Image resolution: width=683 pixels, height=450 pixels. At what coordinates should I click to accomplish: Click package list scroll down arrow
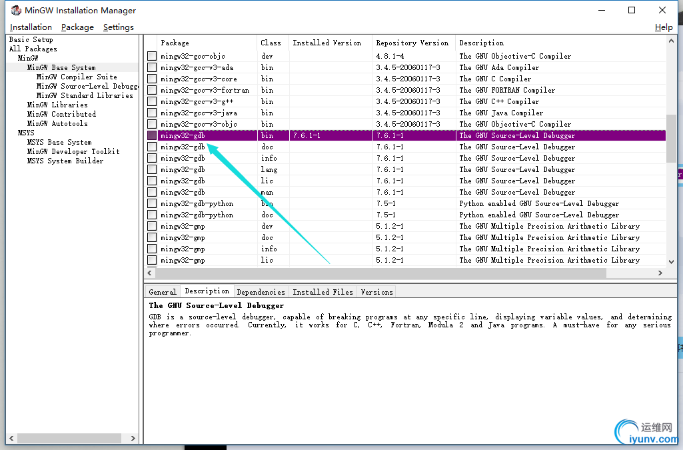click(x=671, y=262)
